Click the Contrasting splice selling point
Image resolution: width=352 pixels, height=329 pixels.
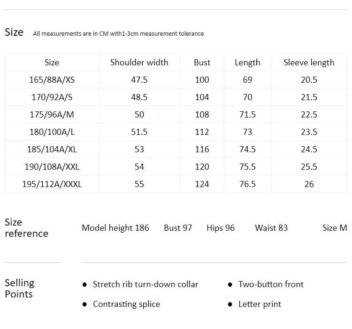pyautogui.click(x=126, y=304)
